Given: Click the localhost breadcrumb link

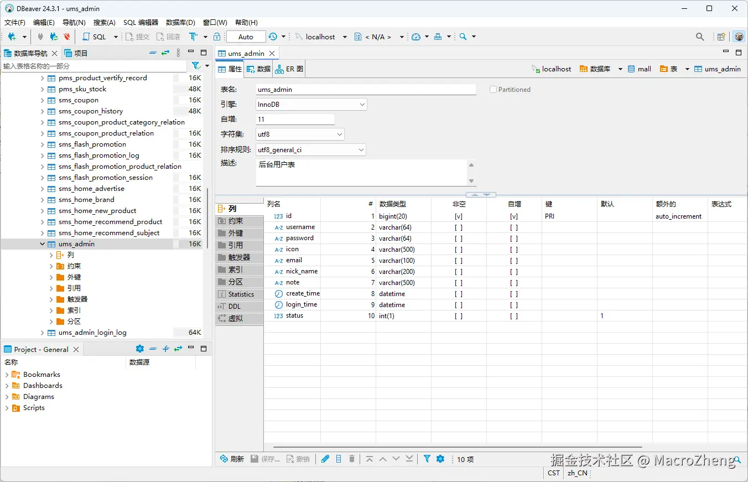Looking at the screenshot, I should pos(551,69).
